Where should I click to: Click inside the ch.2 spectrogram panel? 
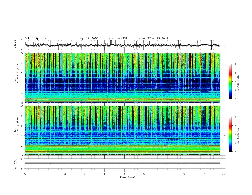pos(122,131)
